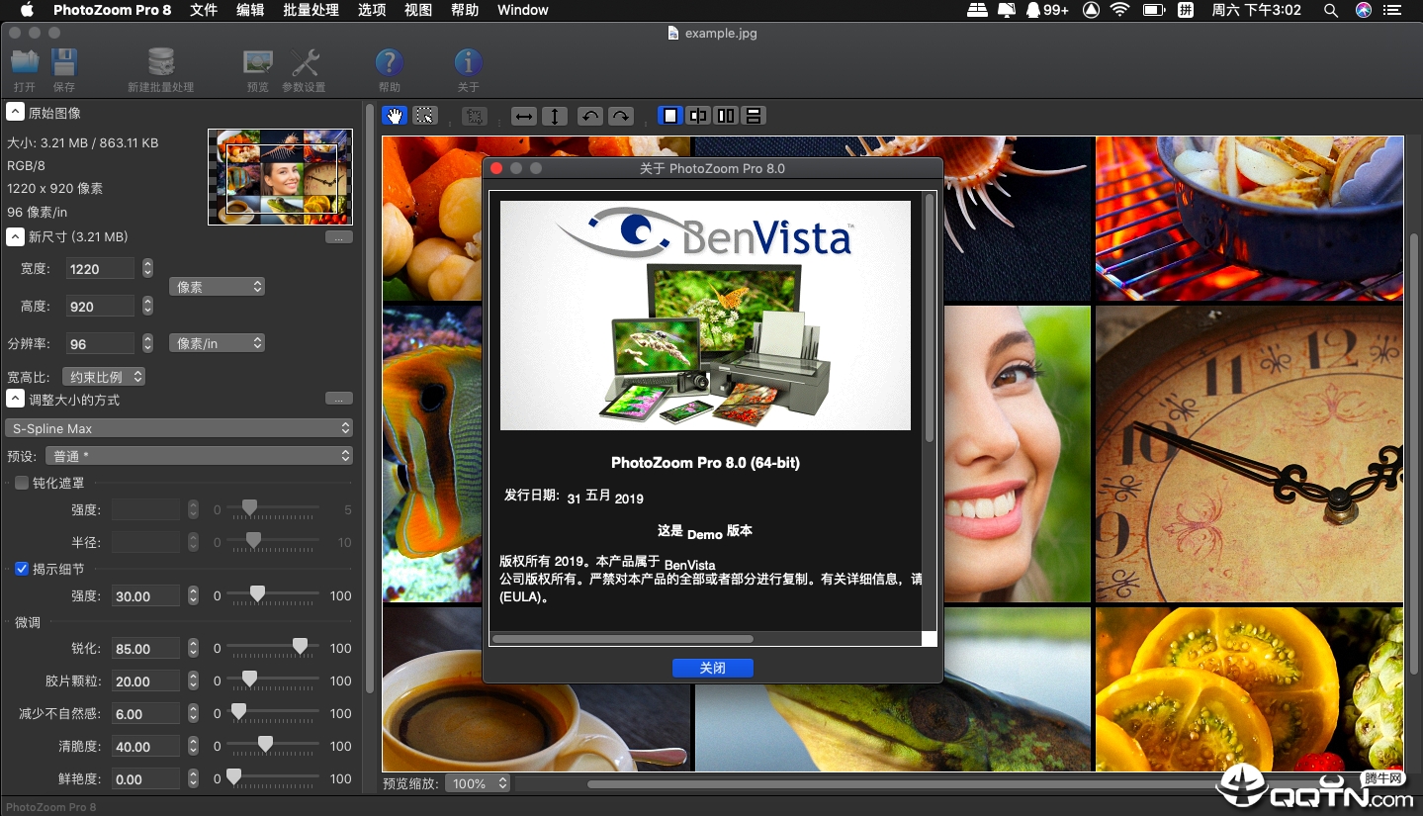This screenshot has height=816, width=1423.
Task: Open the 帮助 menu in menu bar
Action: coord(465,10)
